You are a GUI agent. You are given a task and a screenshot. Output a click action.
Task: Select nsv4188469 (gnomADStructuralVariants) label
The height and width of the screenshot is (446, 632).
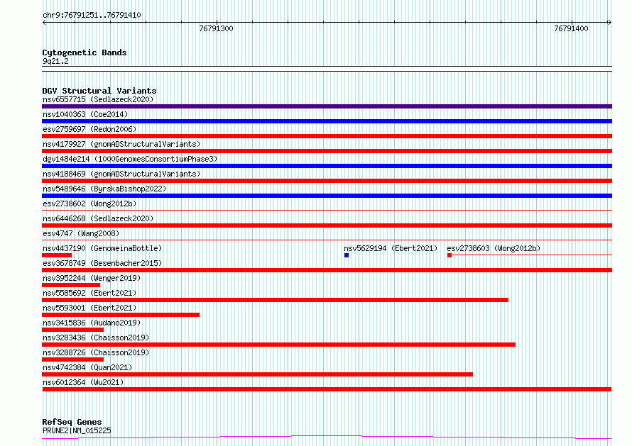[121, 174]
